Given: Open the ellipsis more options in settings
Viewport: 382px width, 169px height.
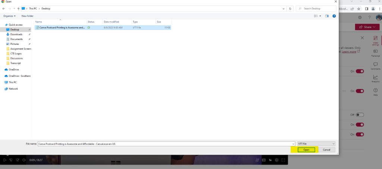Looking at the screenshot, I should pyautogui.click(x=344, y=91).
